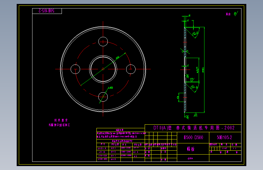Image resolution: width=263 pixels, height=170 pixels.
Task: Click the title text ending in 2002
Action: point(194,128)
